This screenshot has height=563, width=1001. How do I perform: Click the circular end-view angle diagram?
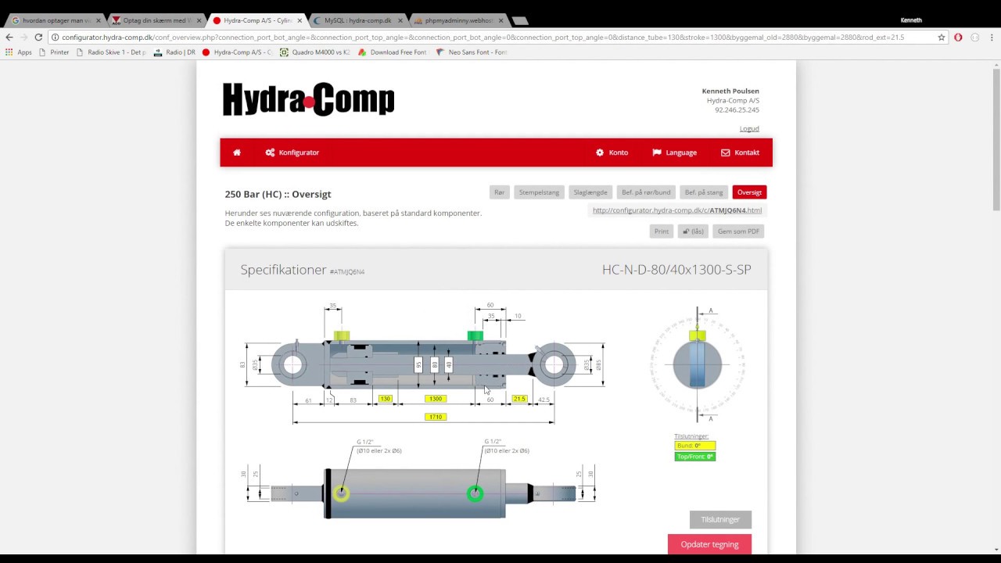(698, 364)
